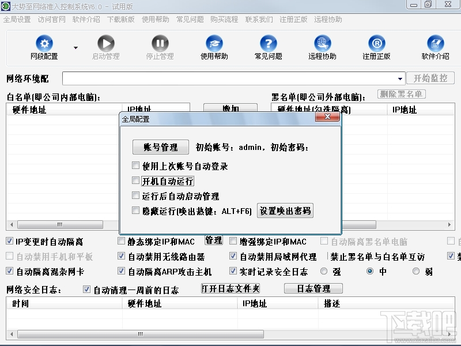Select the 启动管理 play icon

[106, 43]
